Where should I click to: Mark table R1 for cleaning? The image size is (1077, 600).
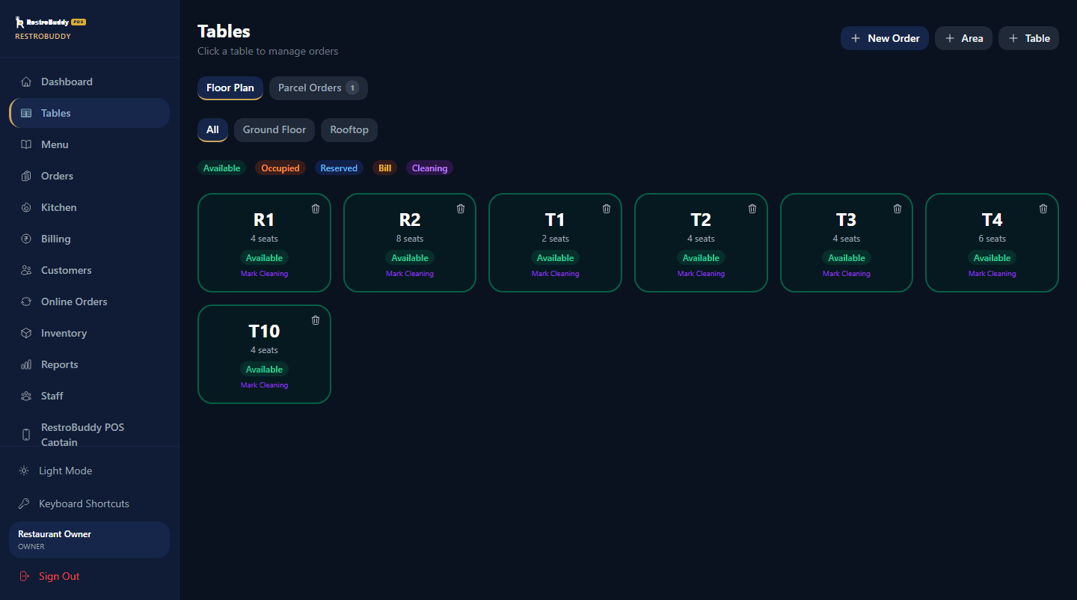coord(264,274)
